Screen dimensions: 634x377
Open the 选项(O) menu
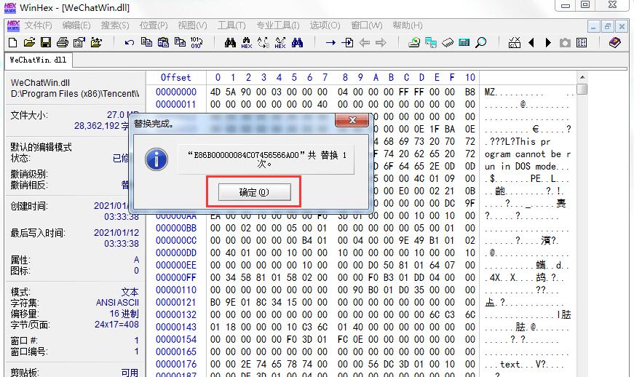coord(325,25)
